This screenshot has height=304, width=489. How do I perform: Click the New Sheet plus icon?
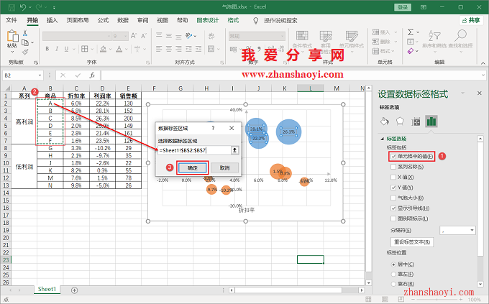point(74,290)
